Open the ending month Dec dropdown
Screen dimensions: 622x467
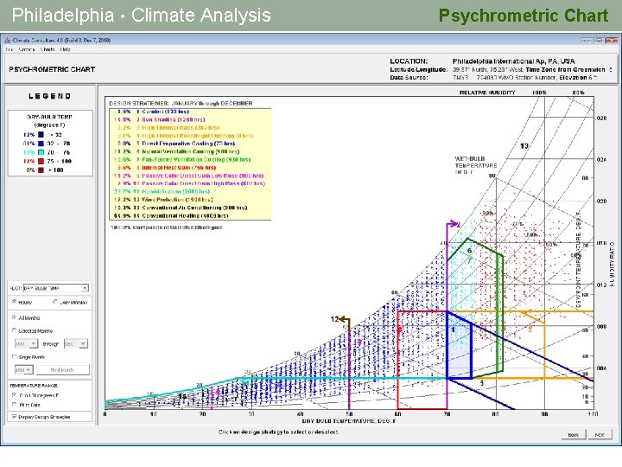click(x=76, y=343)
